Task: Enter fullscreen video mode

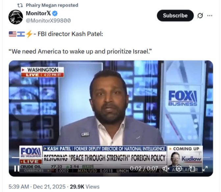Action: click(205, 169)
